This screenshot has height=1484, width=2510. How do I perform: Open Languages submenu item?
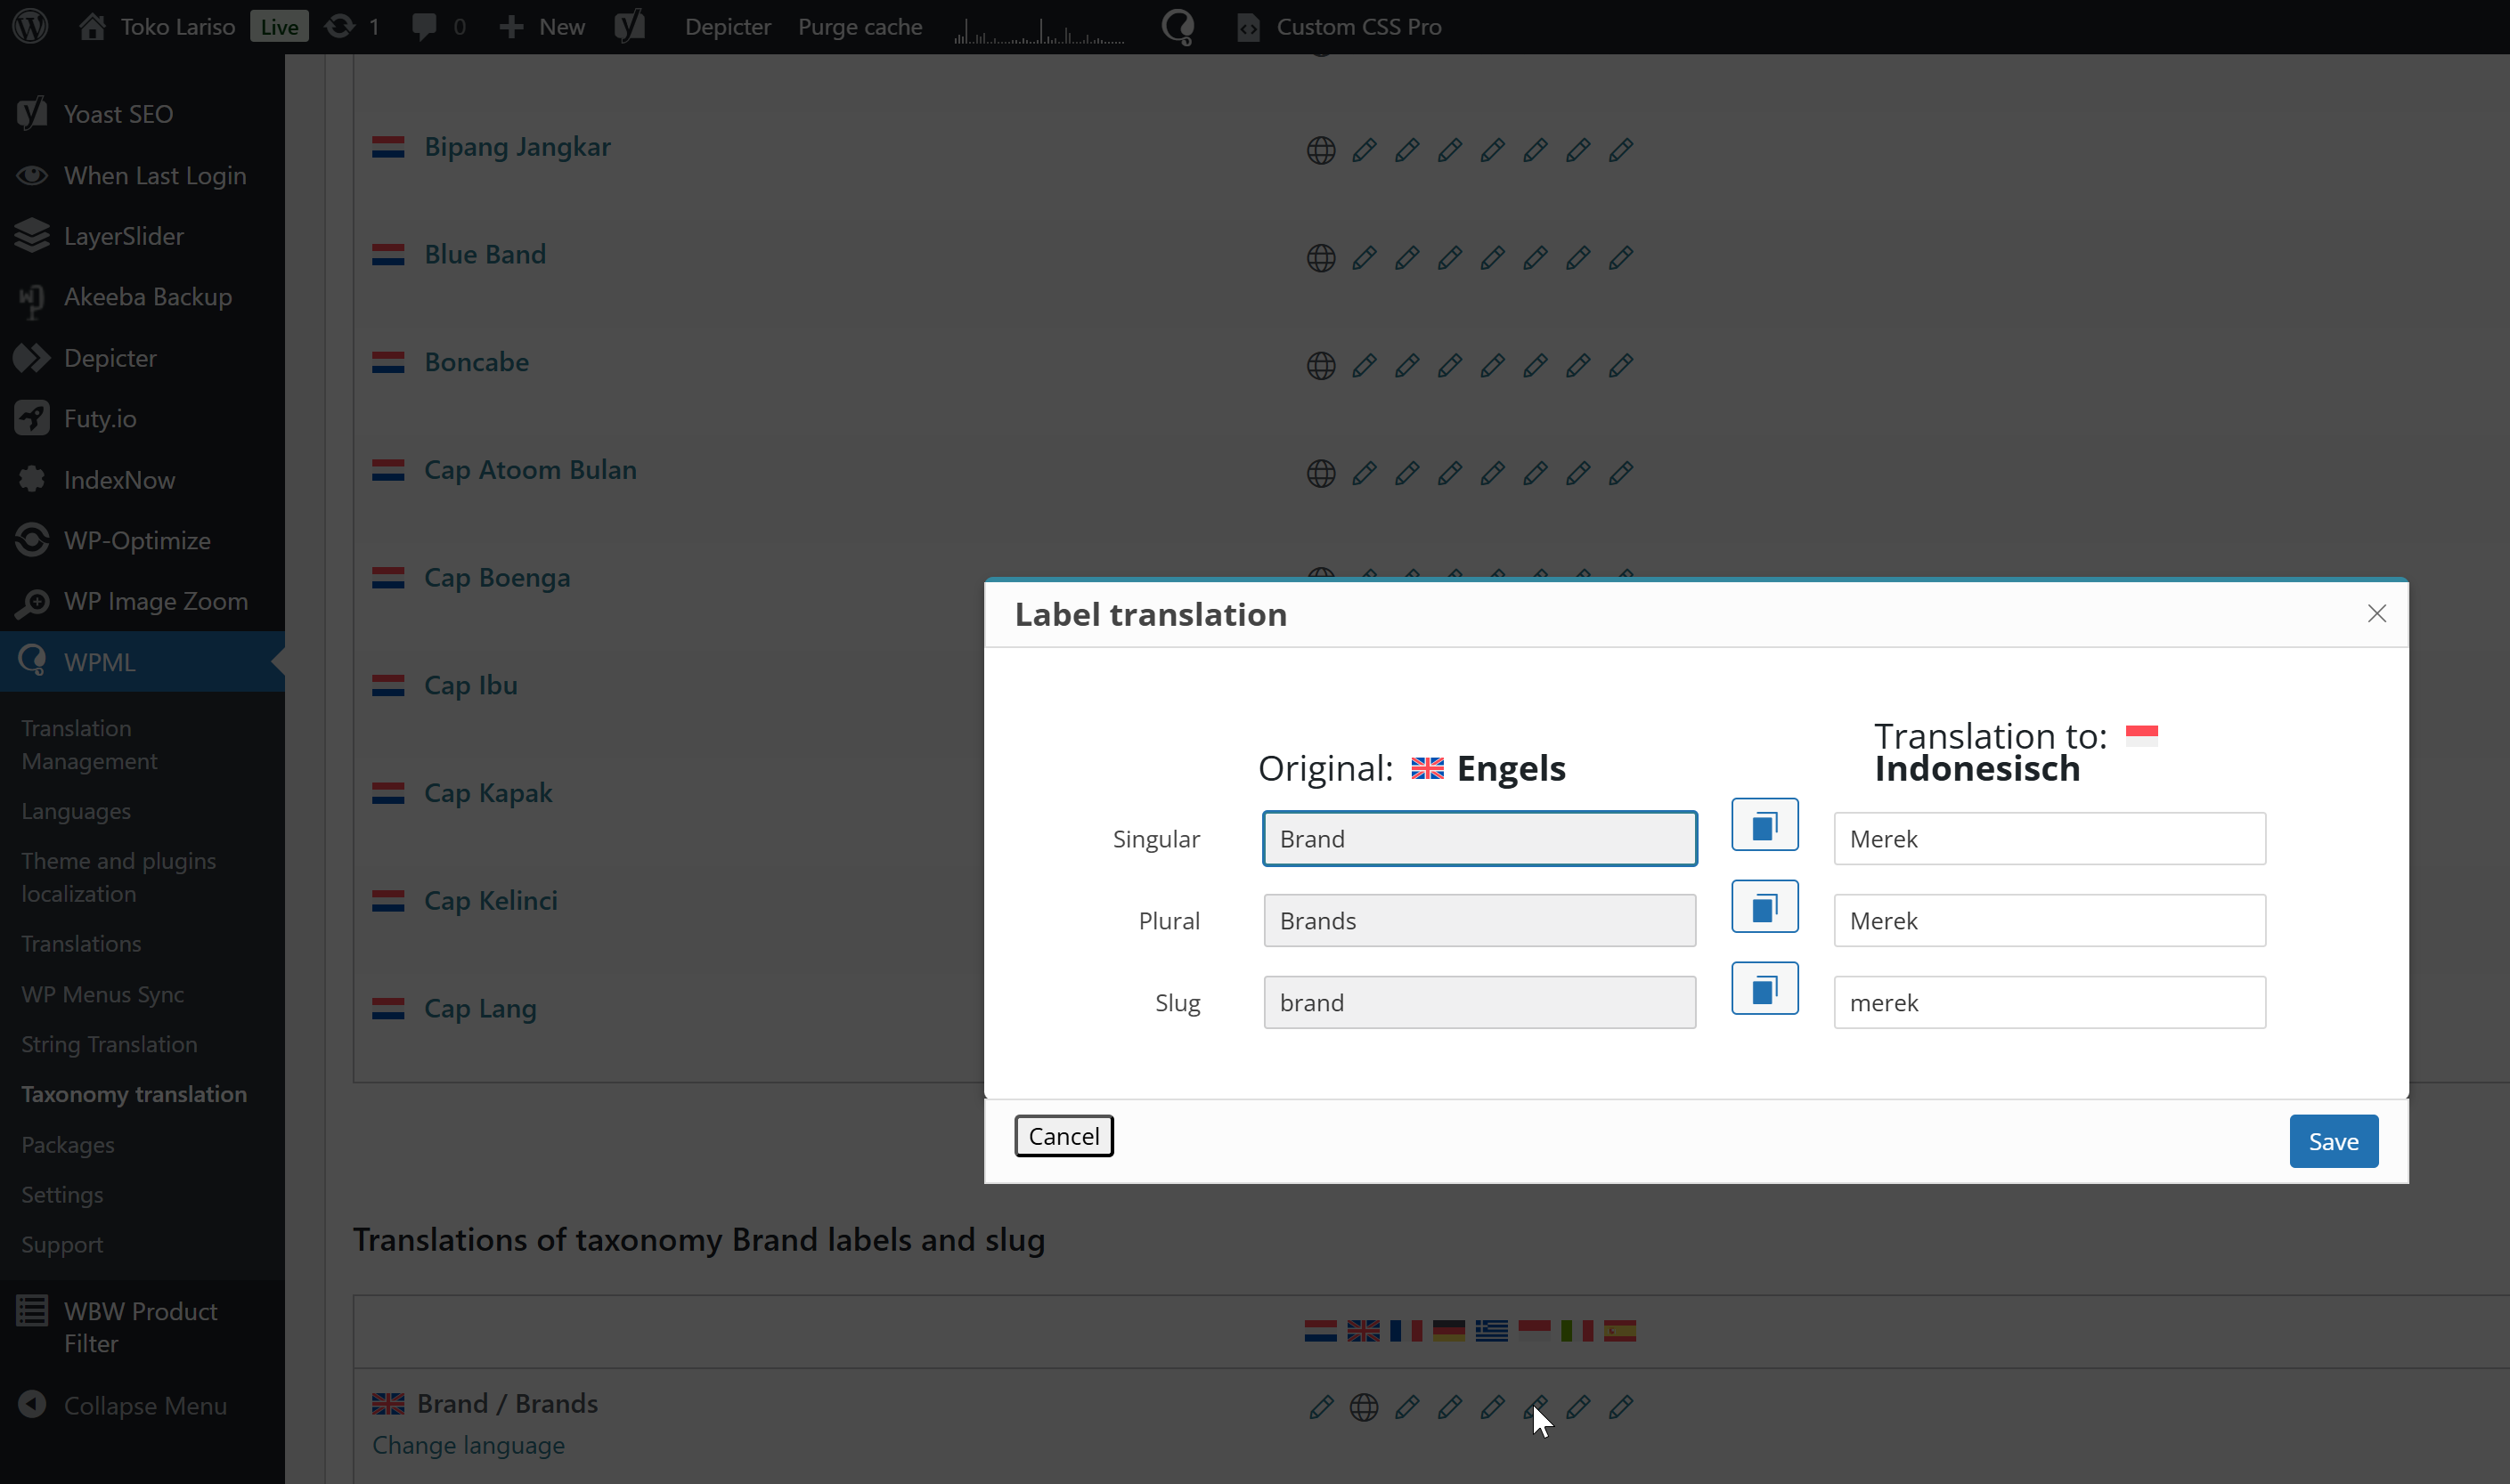point(76,811)
